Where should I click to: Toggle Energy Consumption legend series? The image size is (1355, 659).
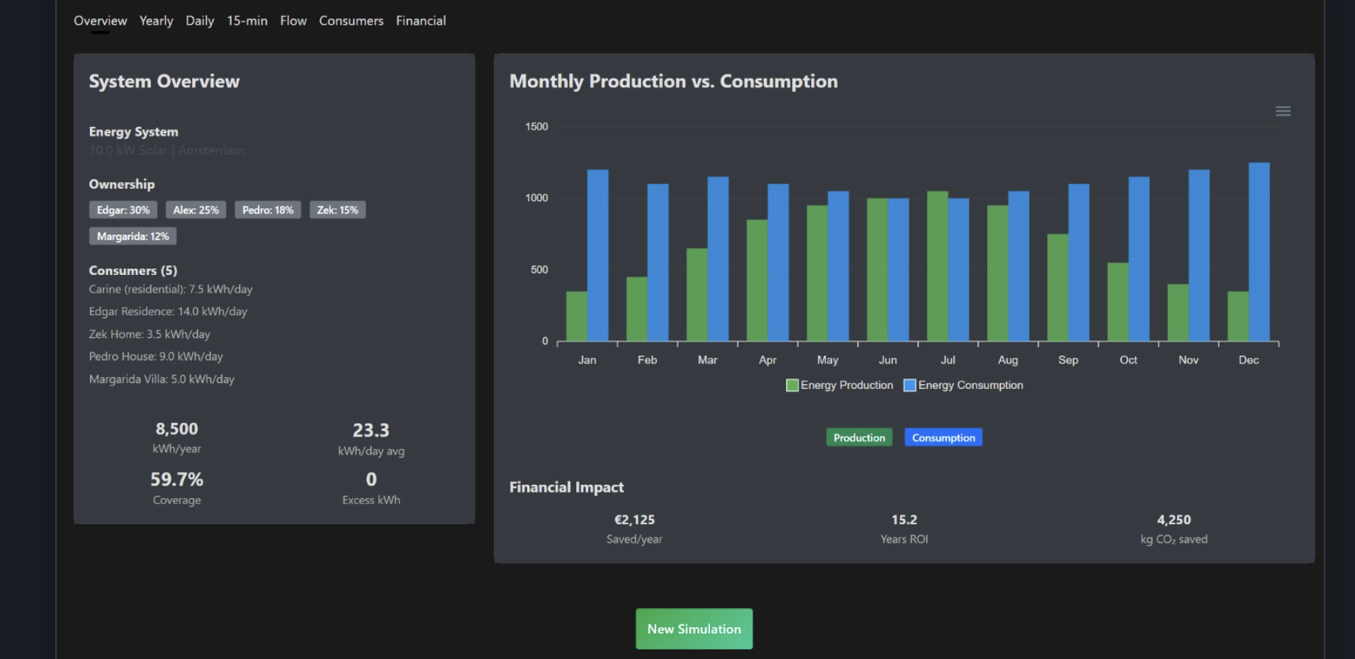click(x=964, y=385)
